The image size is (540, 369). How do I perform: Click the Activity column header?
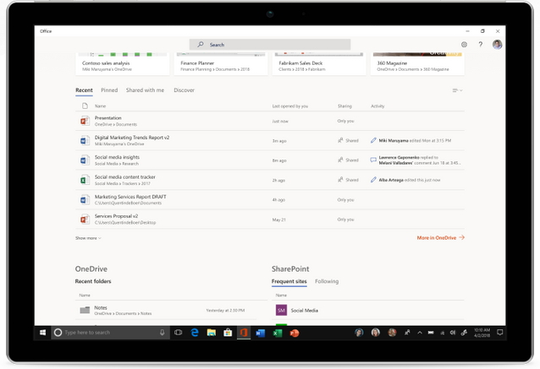[377, 106]
